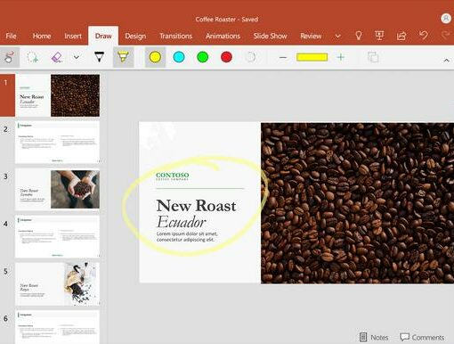Open the Comments pane
The height and width of the screenshot is (344, 454).
coord(422,337)
